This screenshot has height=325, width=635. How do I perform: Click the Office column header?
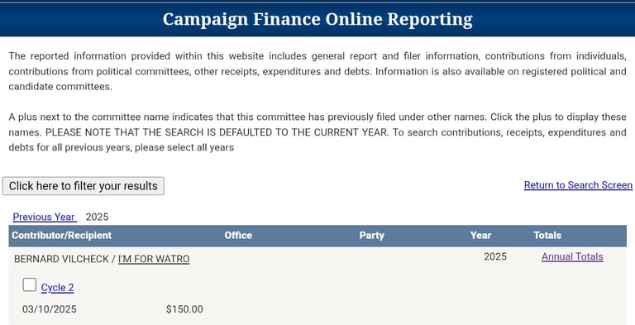tap(238, 236)
